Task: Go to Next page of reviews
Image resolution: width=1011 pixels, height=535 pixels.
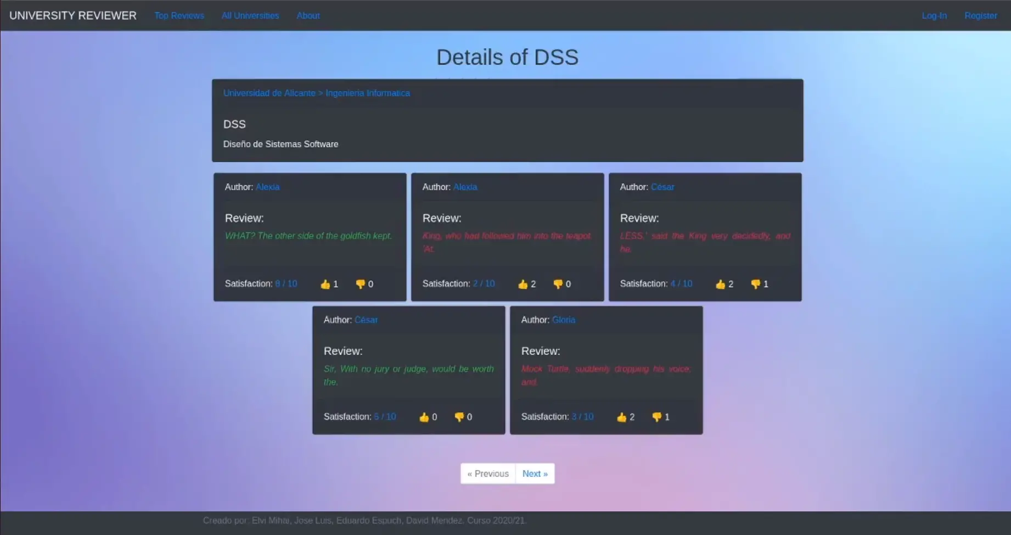Action: 535,473
